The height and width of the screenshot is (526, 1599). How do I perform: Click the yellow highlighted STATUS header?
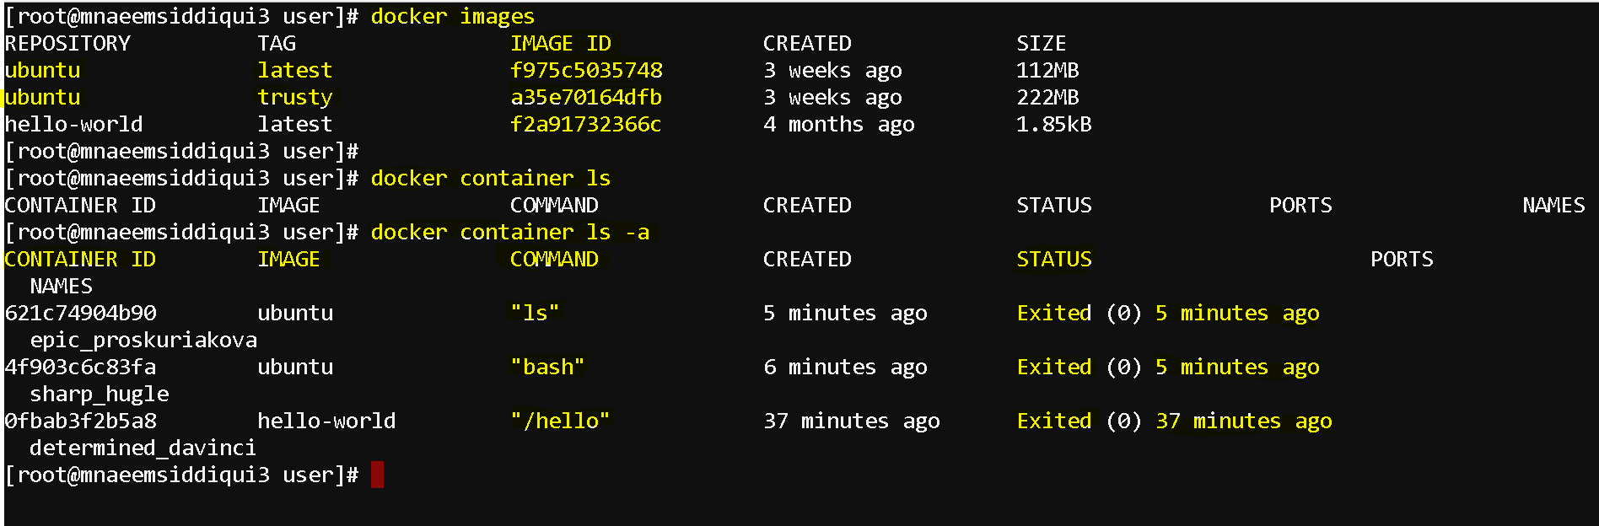click(1054, 259)
